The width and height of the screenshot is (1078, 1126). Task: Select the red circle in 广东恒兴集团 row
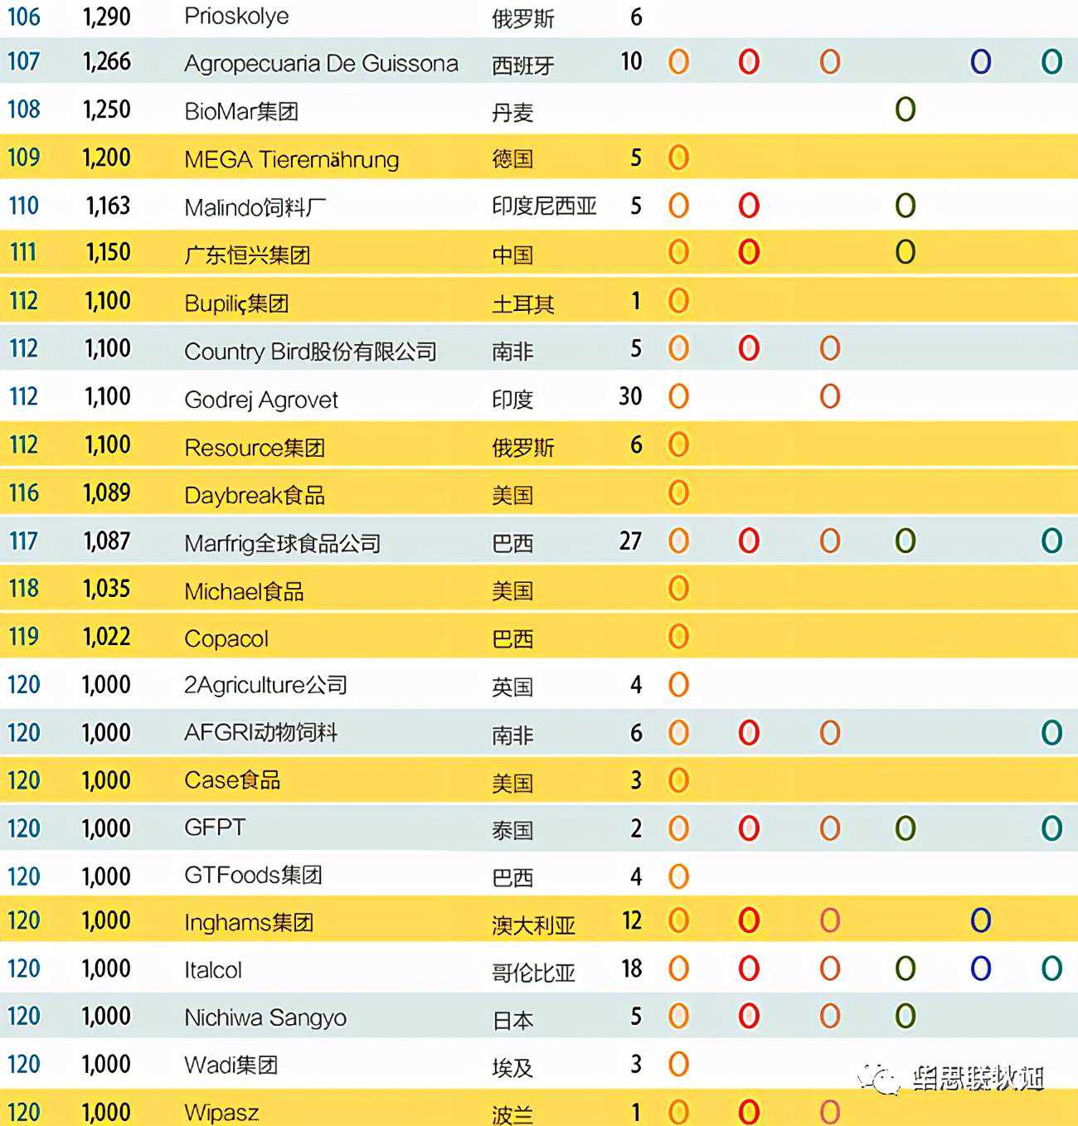(x=749, y=252)
